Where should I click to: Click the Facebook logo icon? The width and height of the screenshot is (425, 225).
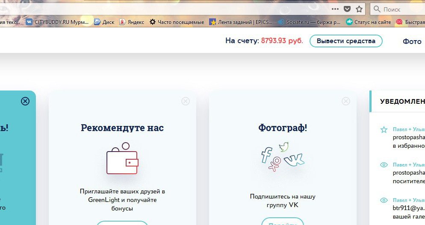266,155
